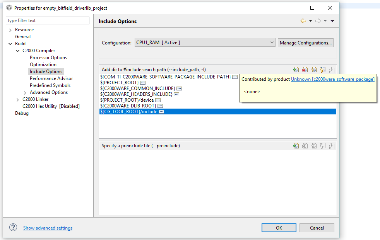The image size is (380, 240).
Task: Select ${PROJECT_ROOT} include path entry
Action: tap(120, 83)
